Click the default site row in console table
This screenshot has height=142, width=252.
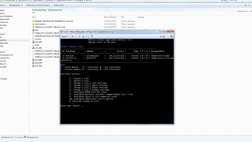pos(115,56)
